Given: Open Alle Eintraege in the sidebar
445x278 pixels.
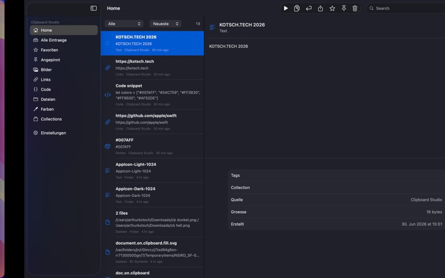Looking at the screenshot, I should click(64, 40).
